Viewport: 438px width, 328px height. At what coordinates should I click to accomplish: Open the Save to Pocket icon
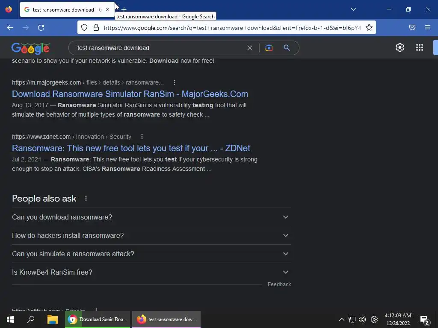[412, 27]
